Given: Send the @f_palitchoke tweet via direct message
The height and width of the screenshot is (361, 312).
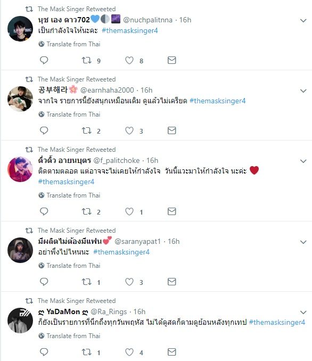Looking at the screenshot, I should pos(172,211).
